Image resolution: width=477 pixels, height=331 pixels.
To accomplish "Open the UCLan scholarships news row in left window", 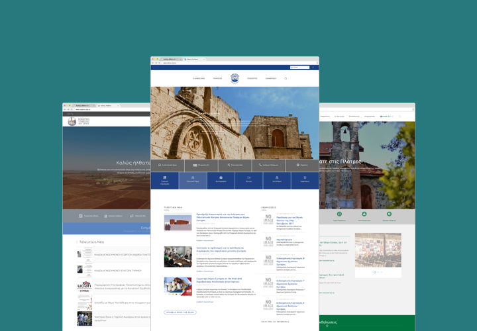I will pyautogui.click(x=113, y=287).
